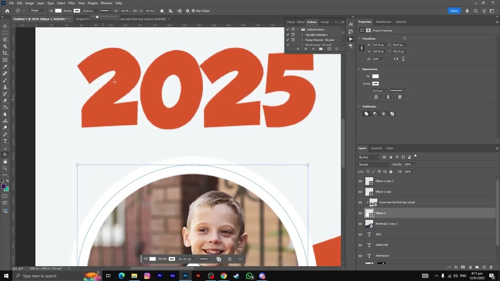Toggle the Align Edges checkbox
This screenshot has height=281, width=500.
click(x=193, y=11)
